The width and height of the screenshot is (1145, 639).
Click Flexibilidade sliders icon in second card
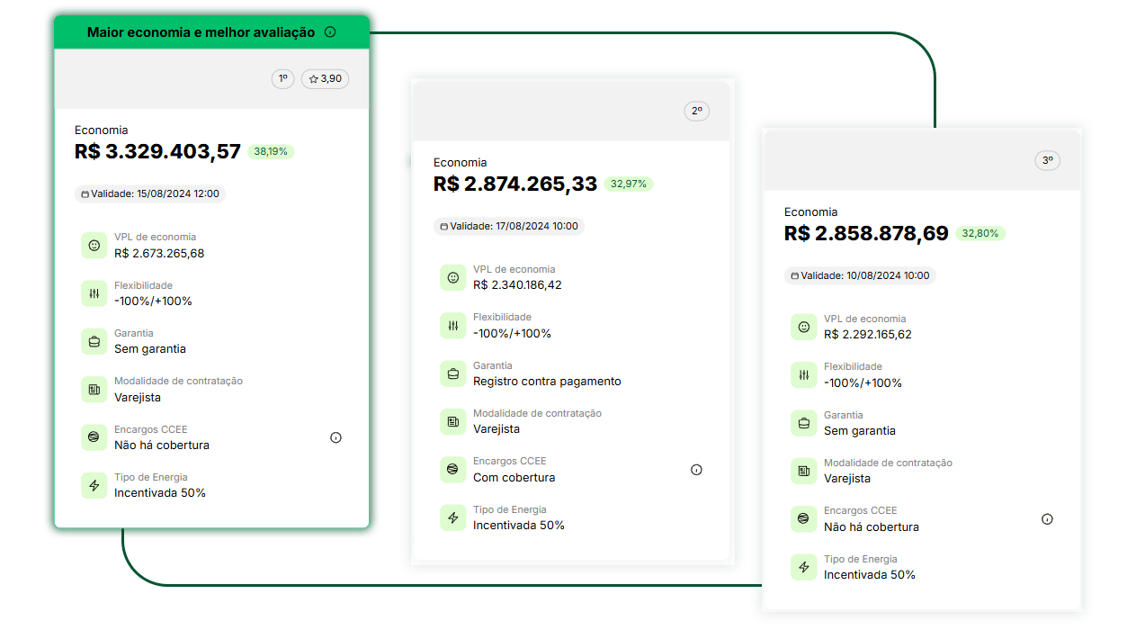(452, 326)
